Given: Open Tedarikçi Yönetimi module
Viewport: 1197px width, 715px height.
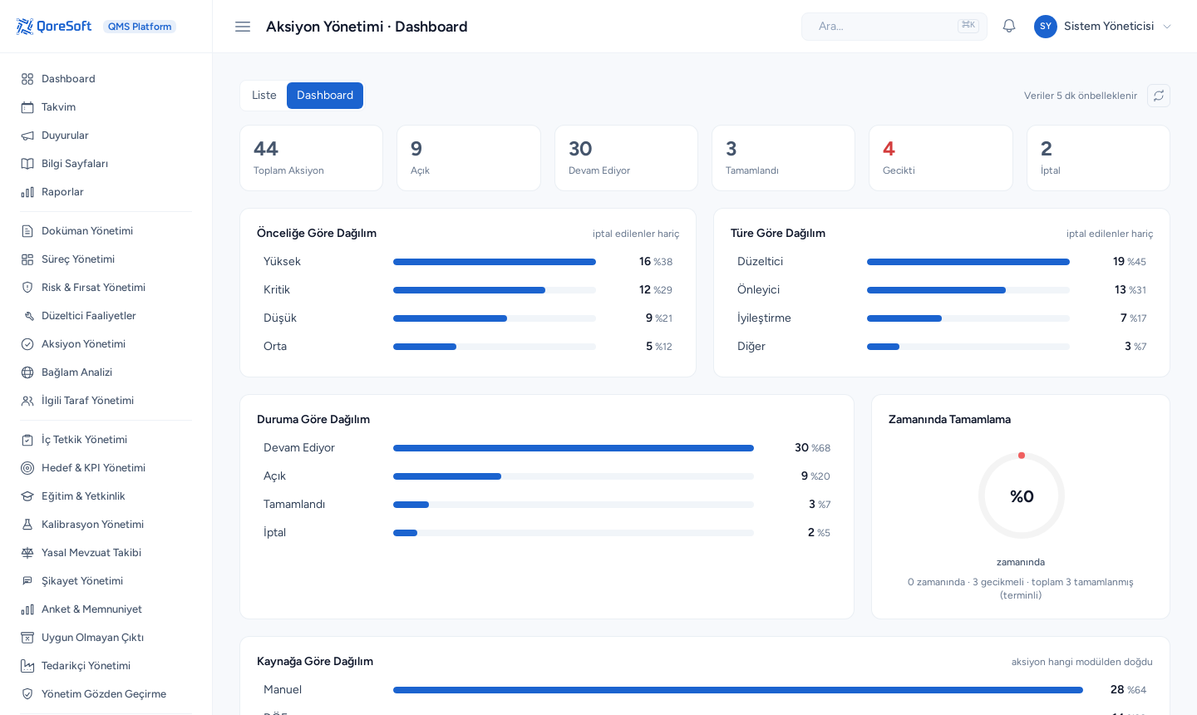Looking at the screenshot, I should click(x=106, y=666).
